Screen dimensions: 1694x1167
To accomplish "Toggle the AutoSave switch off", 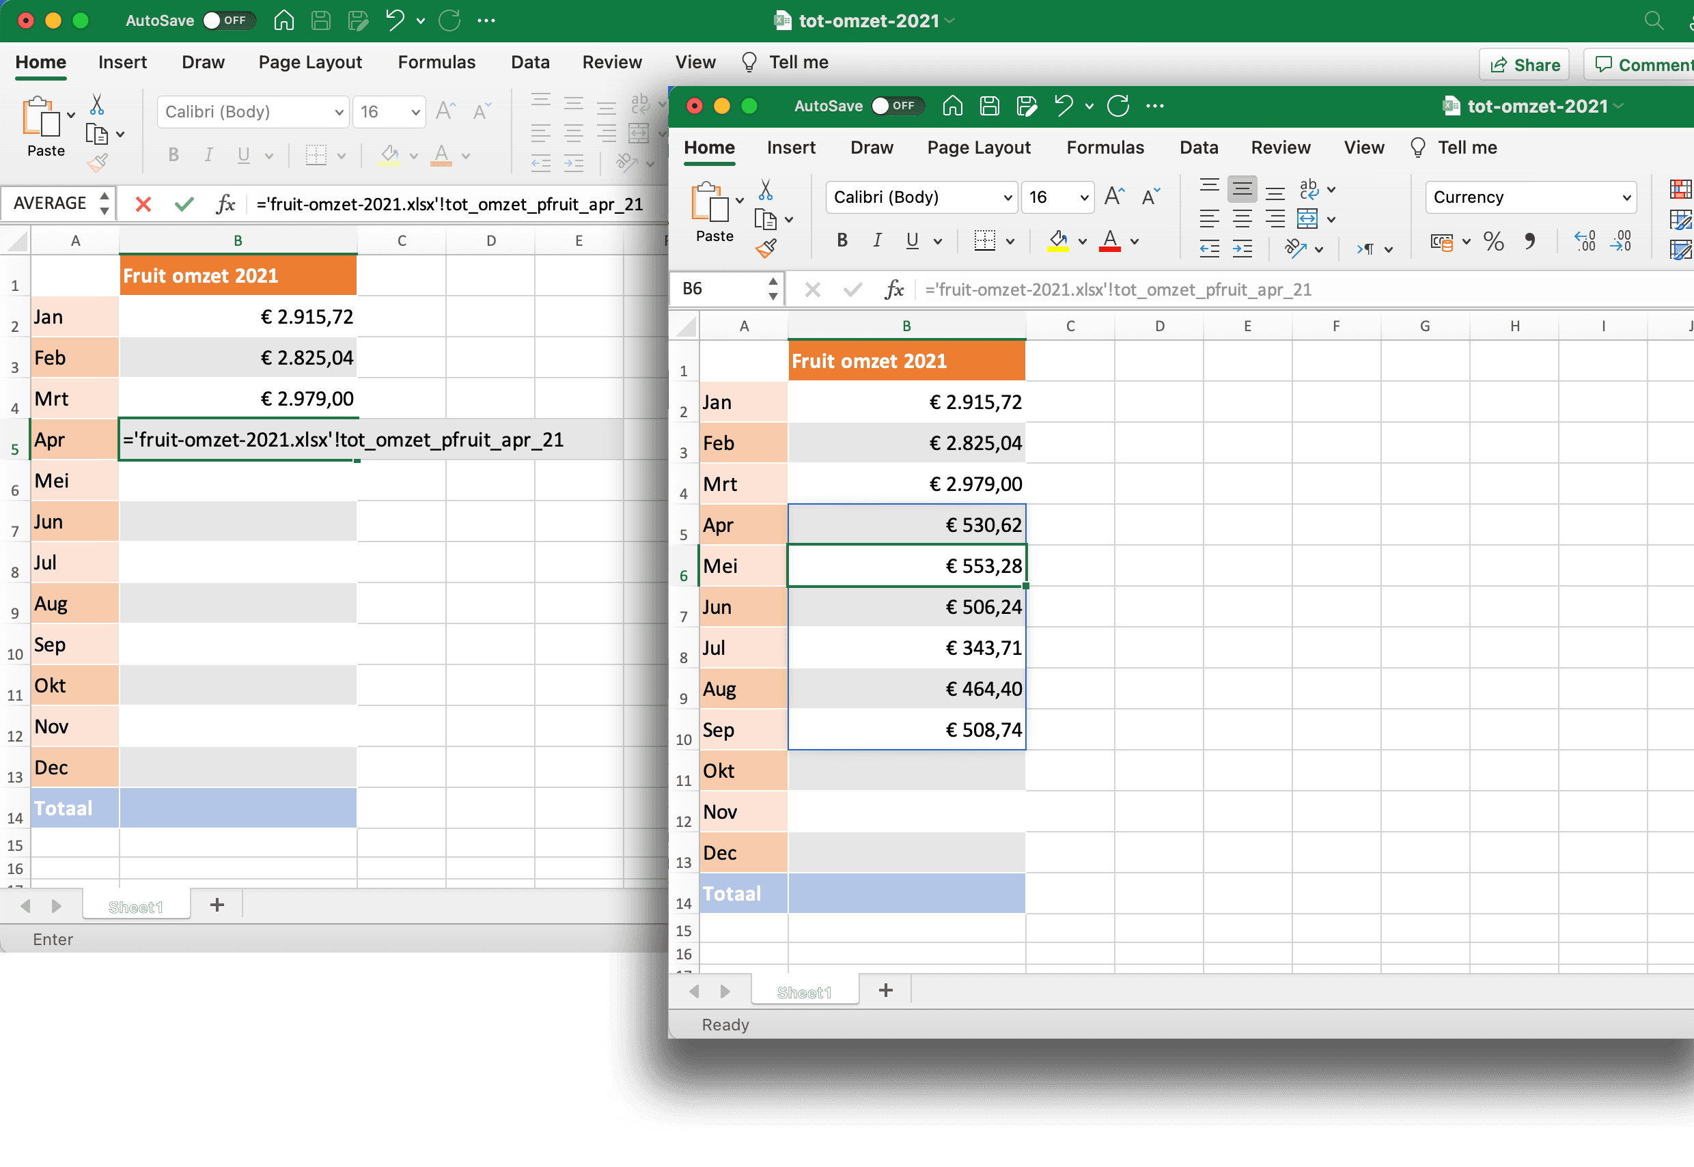I will (x=898, y=106).
